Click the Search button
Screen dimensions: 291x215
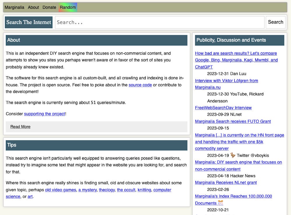pos(275,22)
